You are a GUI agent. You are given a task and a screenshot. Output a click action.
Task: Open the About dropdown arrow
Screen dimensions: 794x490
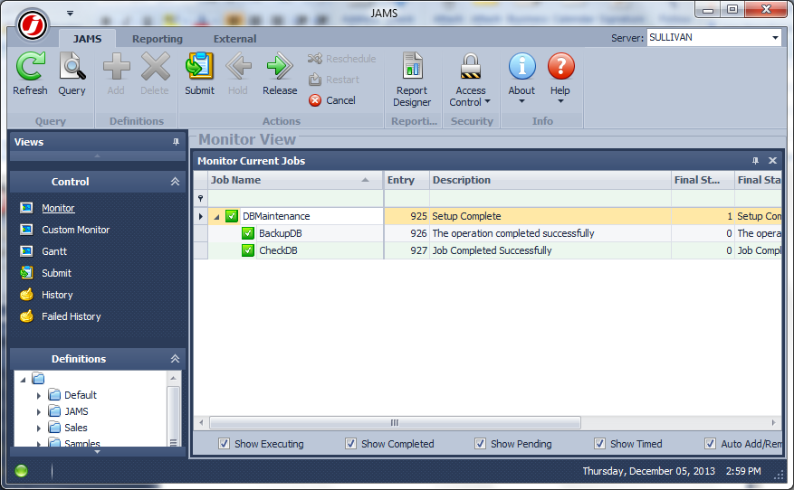point(521,101)
